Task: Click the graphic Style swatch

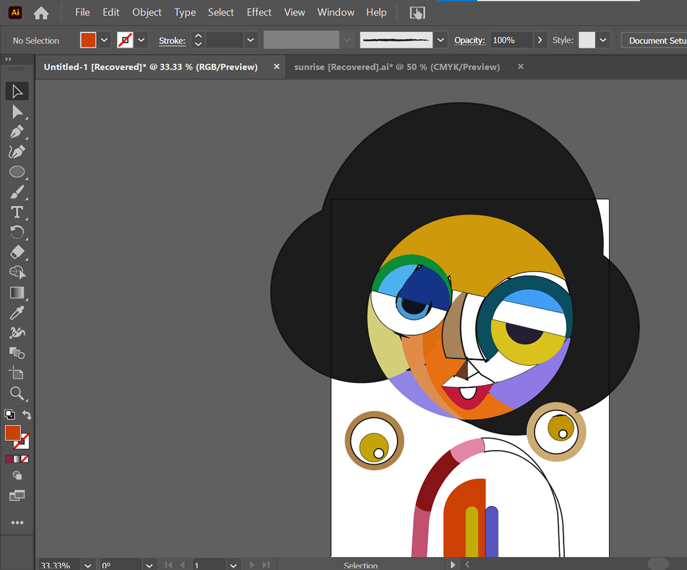Action: pyautogui.click(x=587, y=40)
